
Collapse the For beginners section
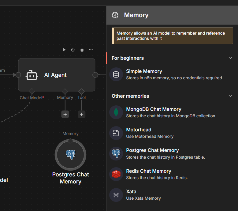click(230, 58)
